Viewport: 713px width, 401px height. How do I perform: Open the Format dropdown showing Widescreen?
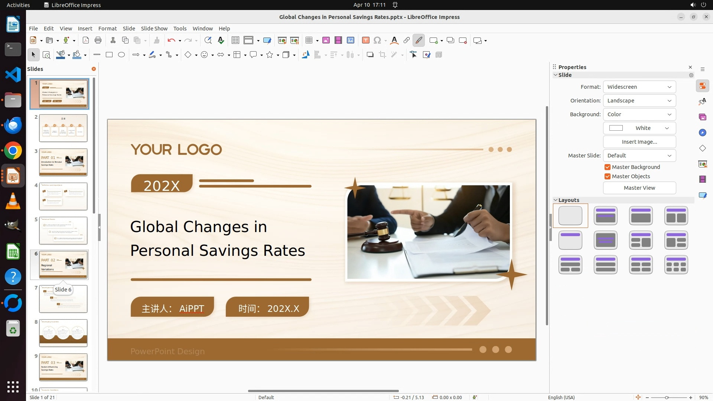639,87
